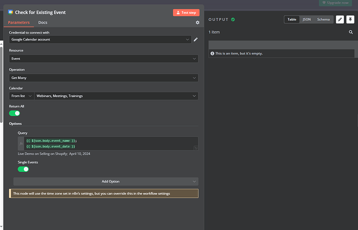Switch to the Docs tab
Viewport: 358px width, 230px height.
(43, 22)
